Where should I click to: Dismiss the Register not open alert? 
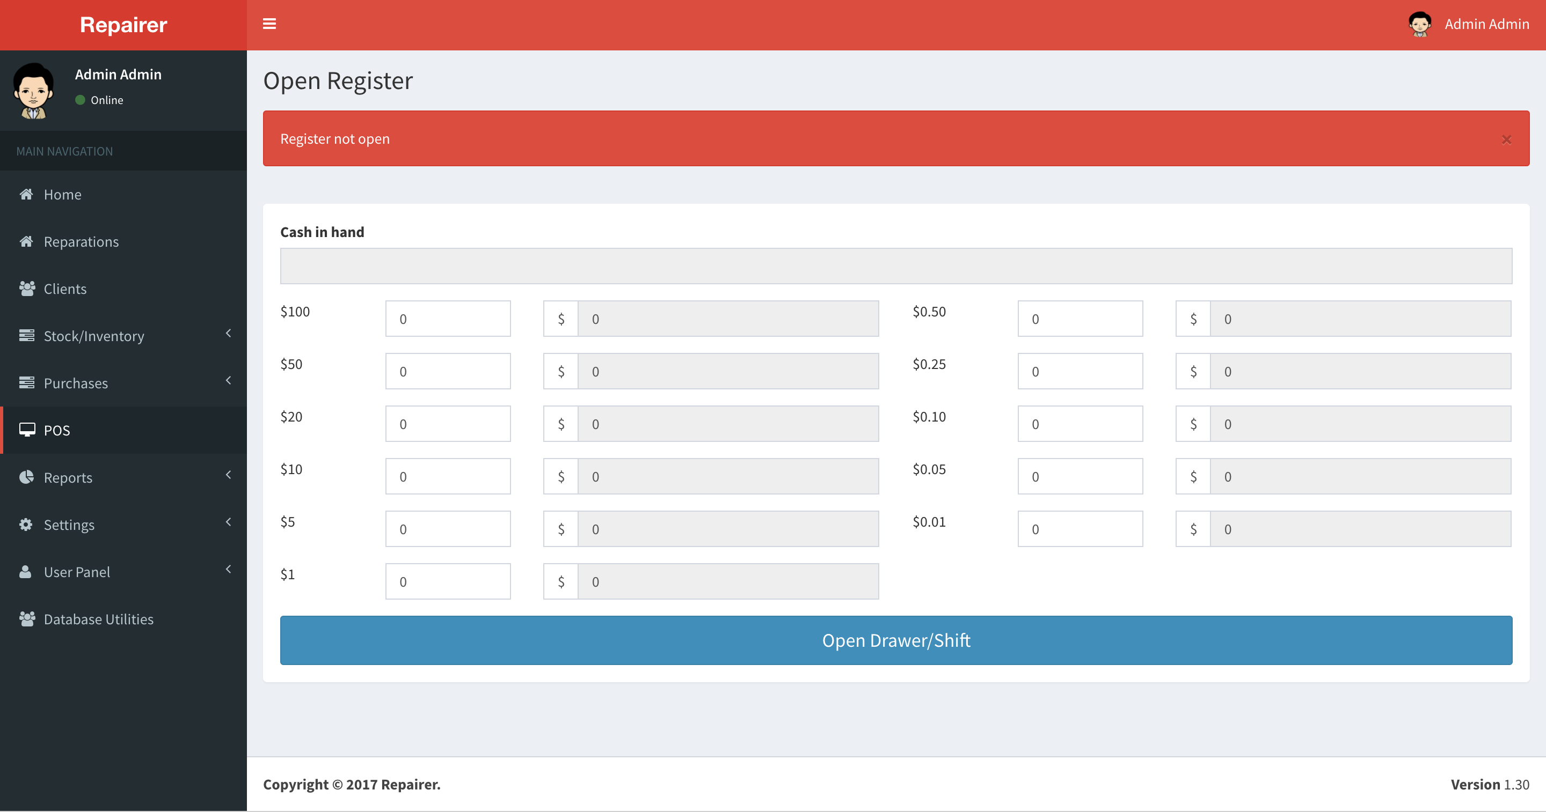[x=1506, y=139]
